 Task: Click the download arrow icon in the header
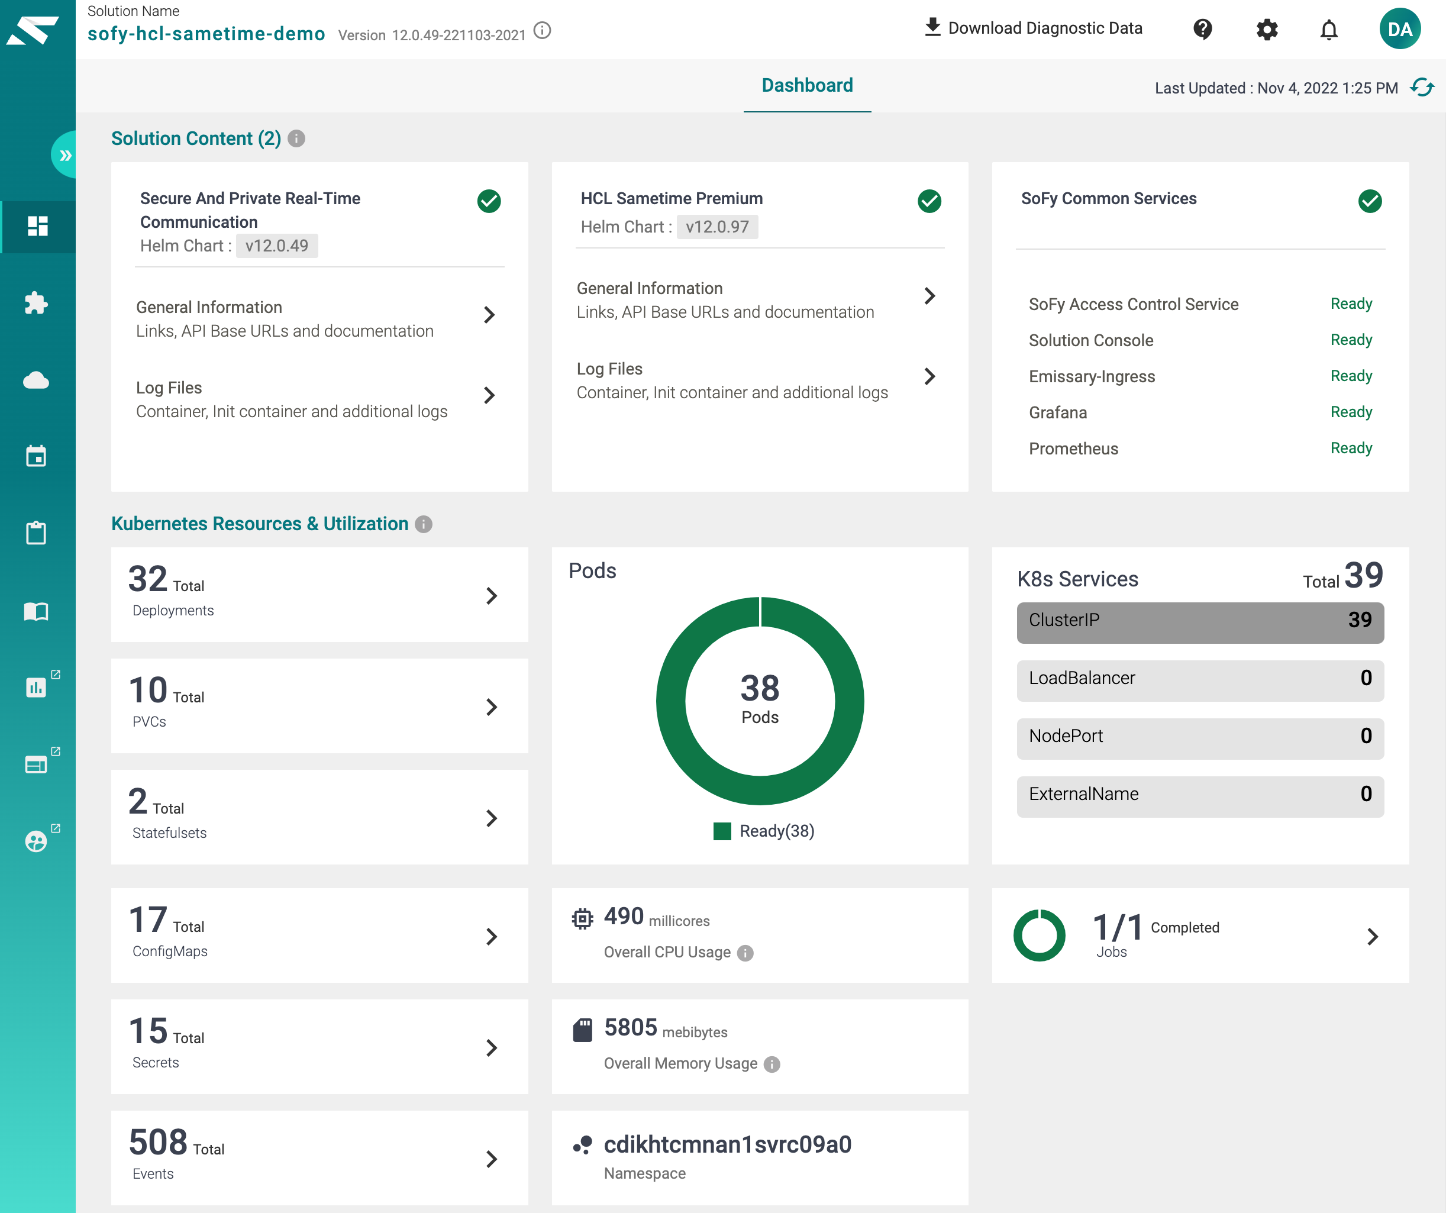[x=932, y=28]
